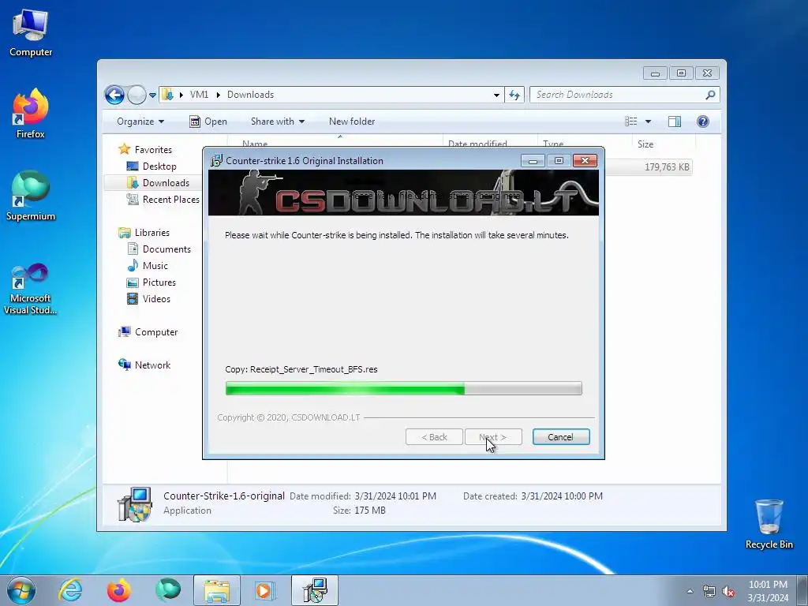Click the disabled Back button in installer
Viewport: 808px width, 606px height.
click(x=434, y=437)
